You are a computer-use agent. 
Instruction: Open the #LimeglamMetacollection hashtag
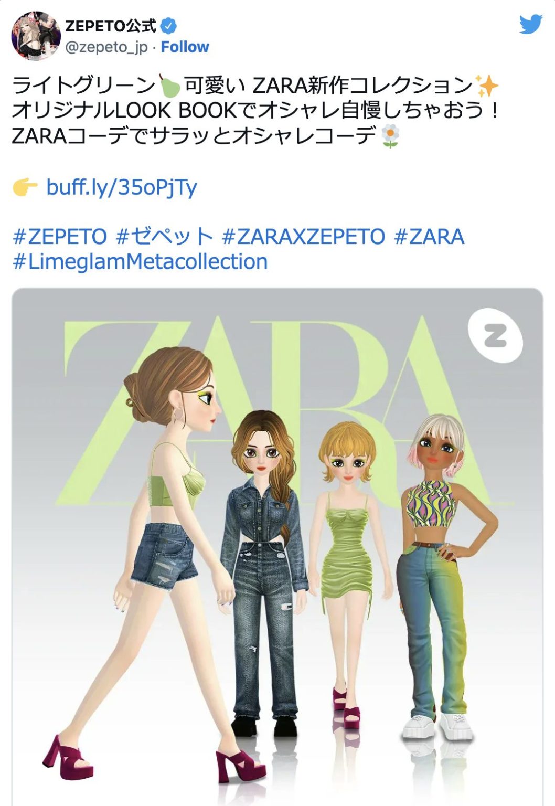[x=140, y=262]
